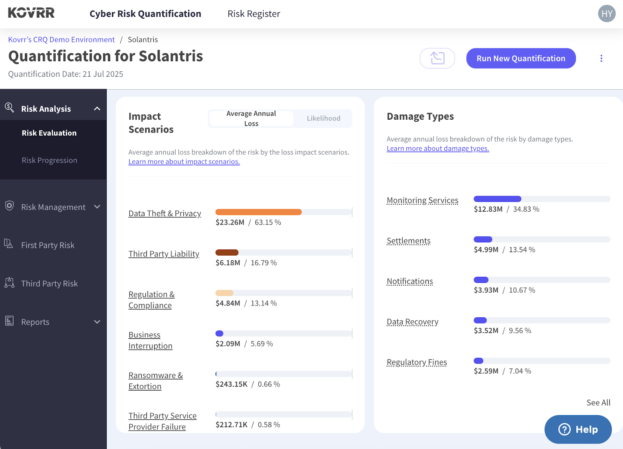
Task: Click the Settlements progress bar
Action: click(542, 239)
